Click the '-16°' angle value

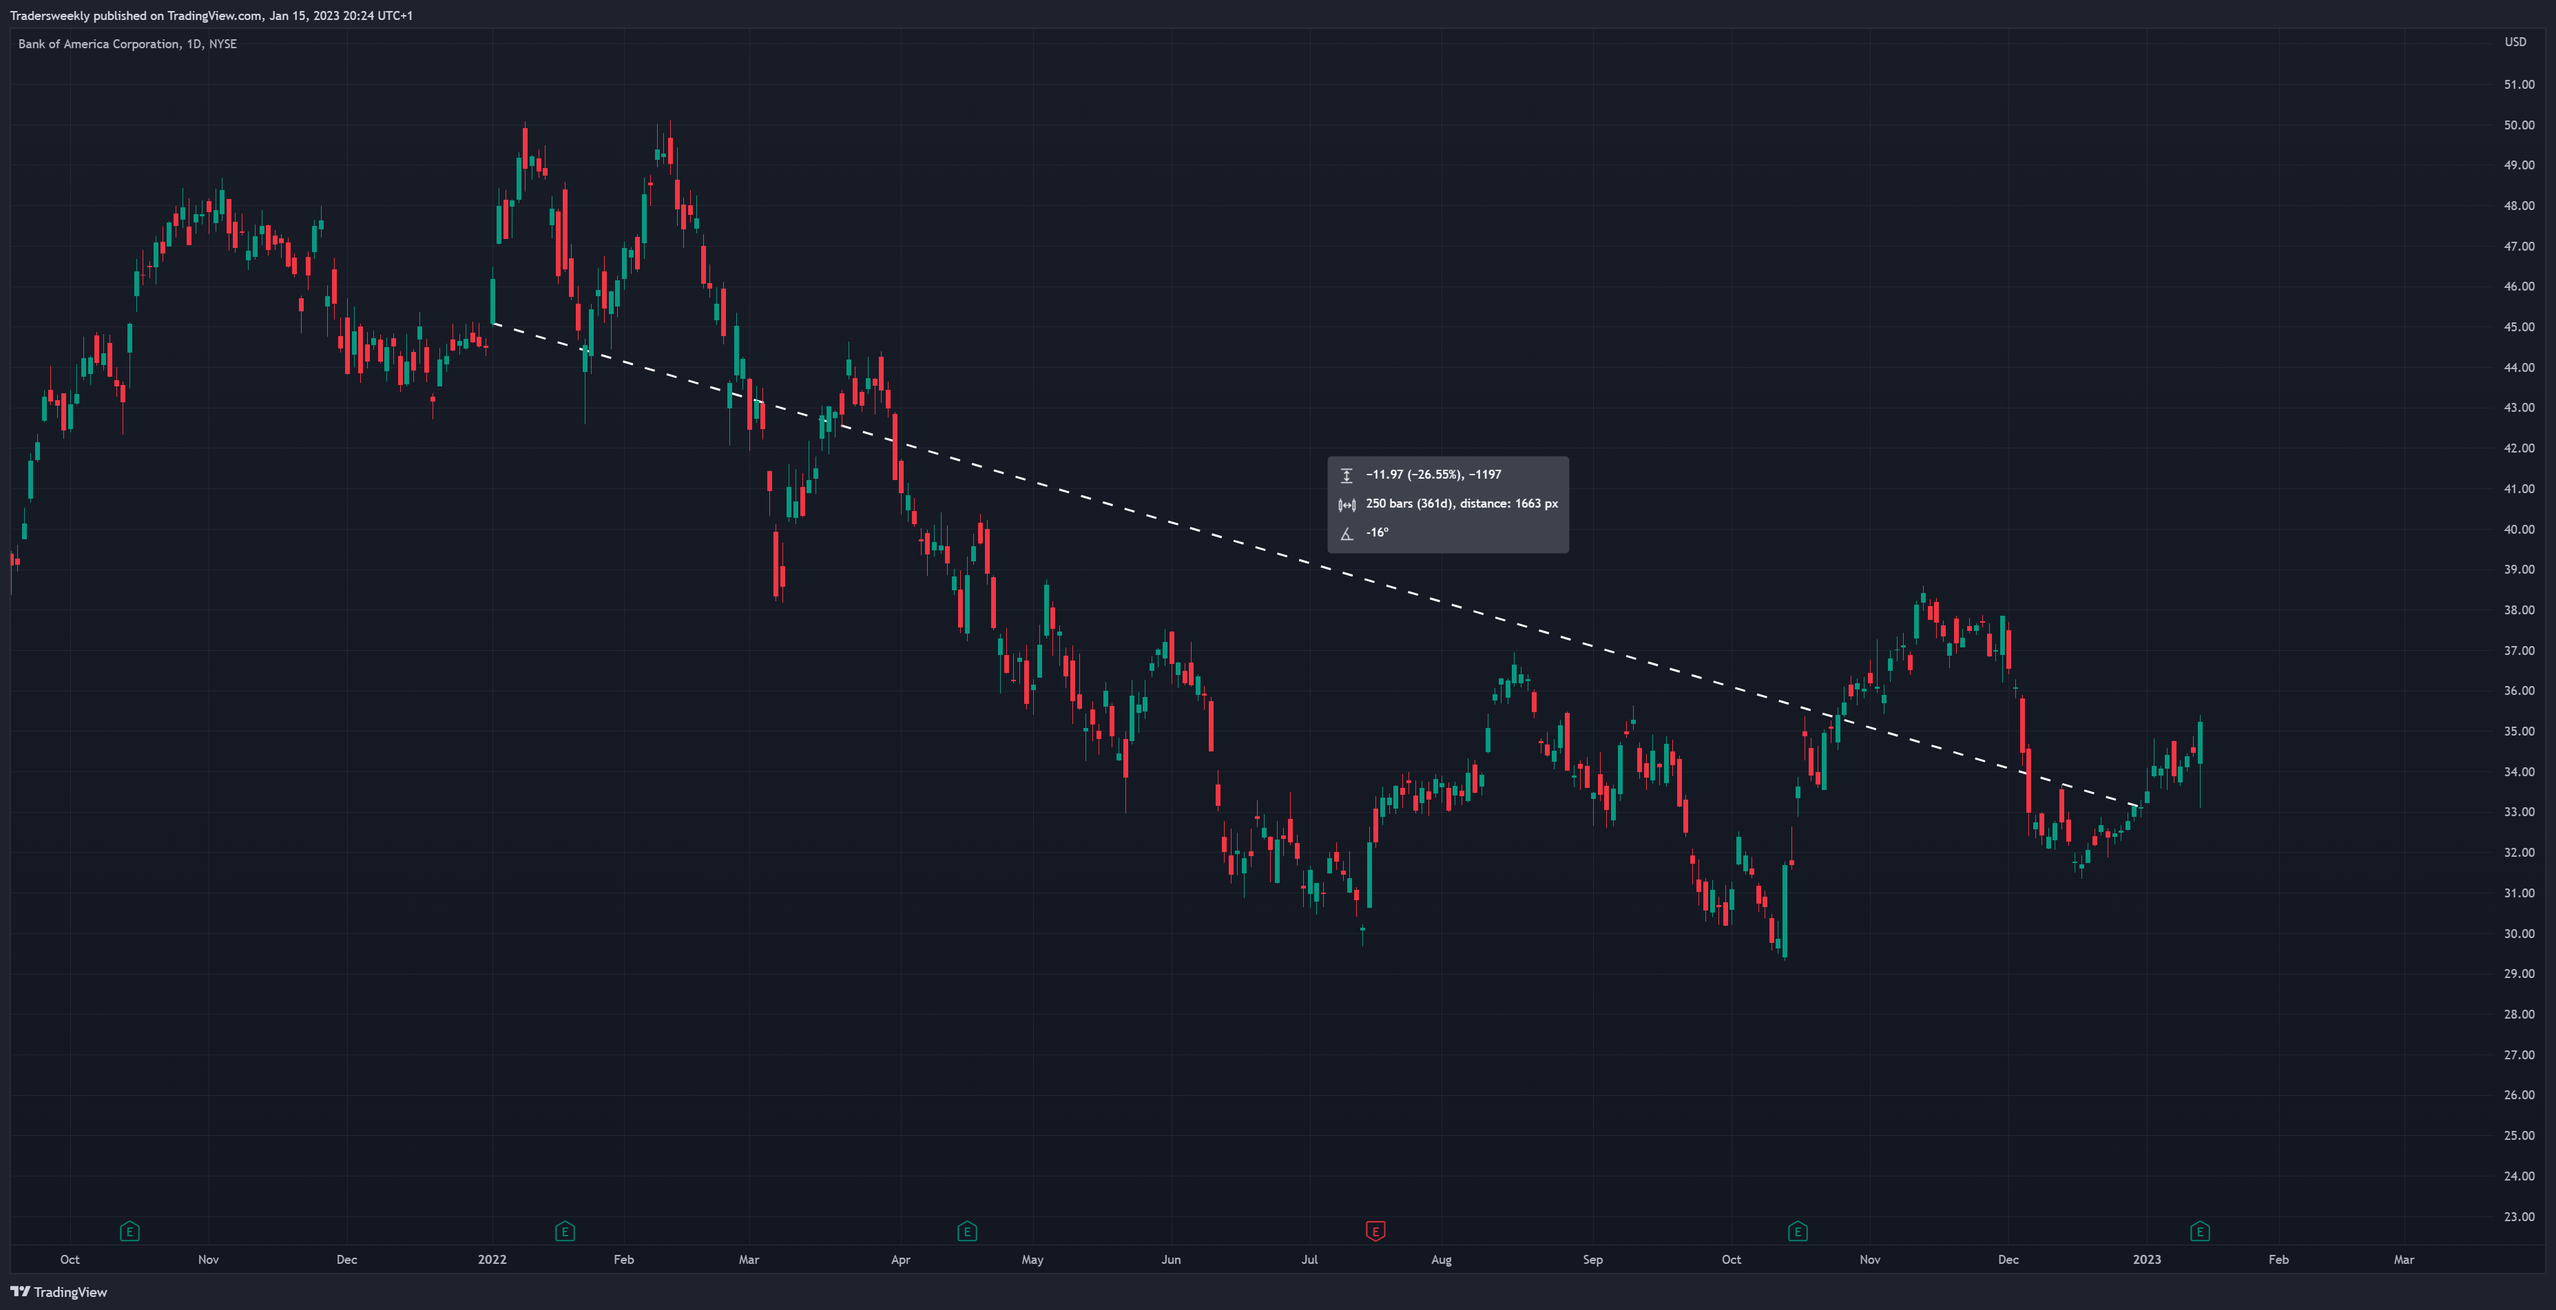1378,533
